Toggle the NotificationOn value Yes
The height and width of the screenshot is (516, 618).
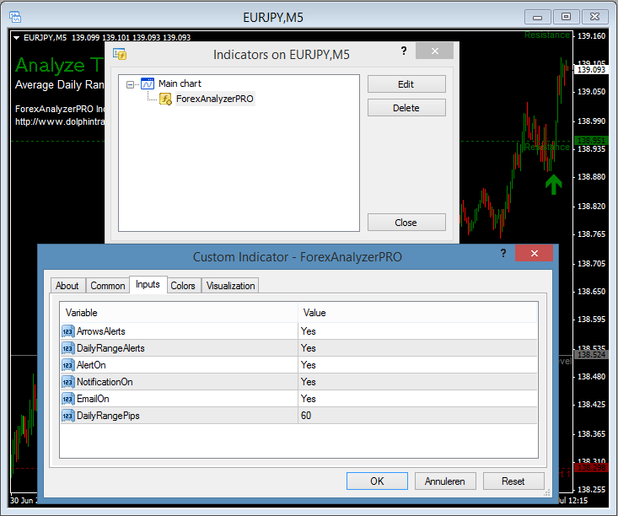[x=417, y=382]
